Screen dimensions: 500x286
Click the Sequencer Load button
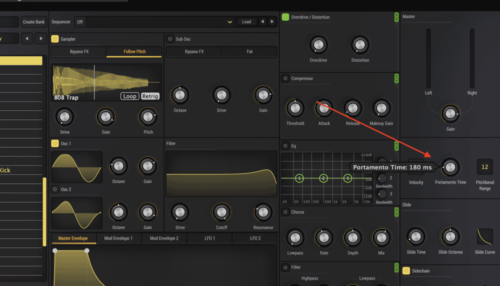[x=246, y=21]
